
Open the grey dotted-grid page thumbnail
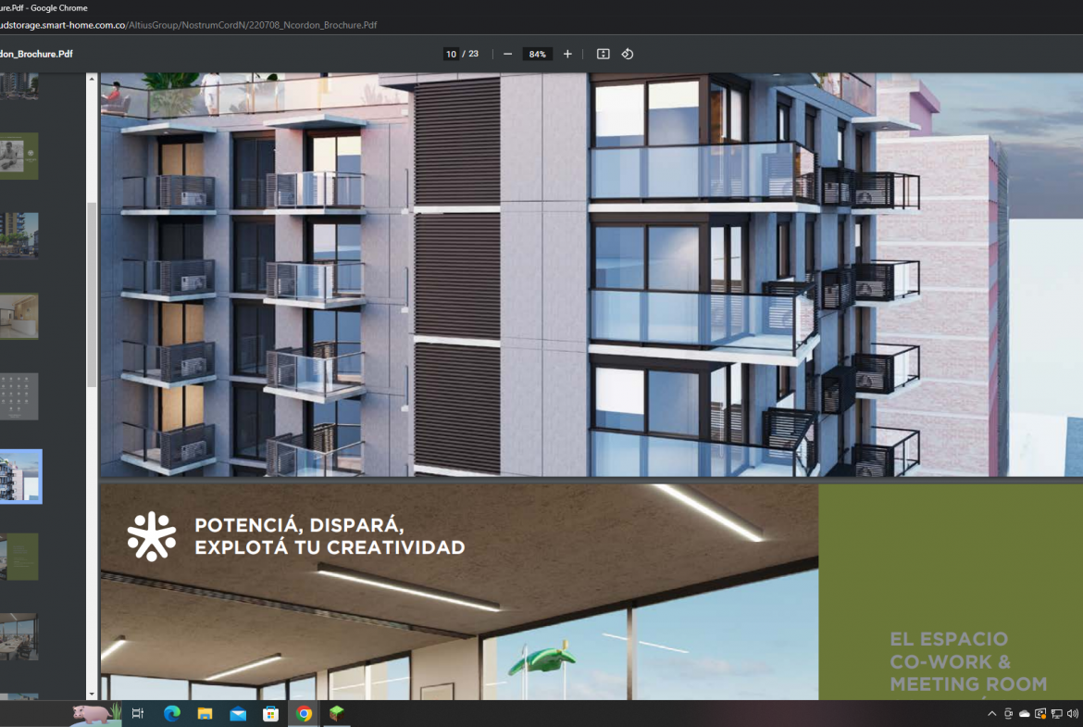pyautogui.click(x=19, y=396)
